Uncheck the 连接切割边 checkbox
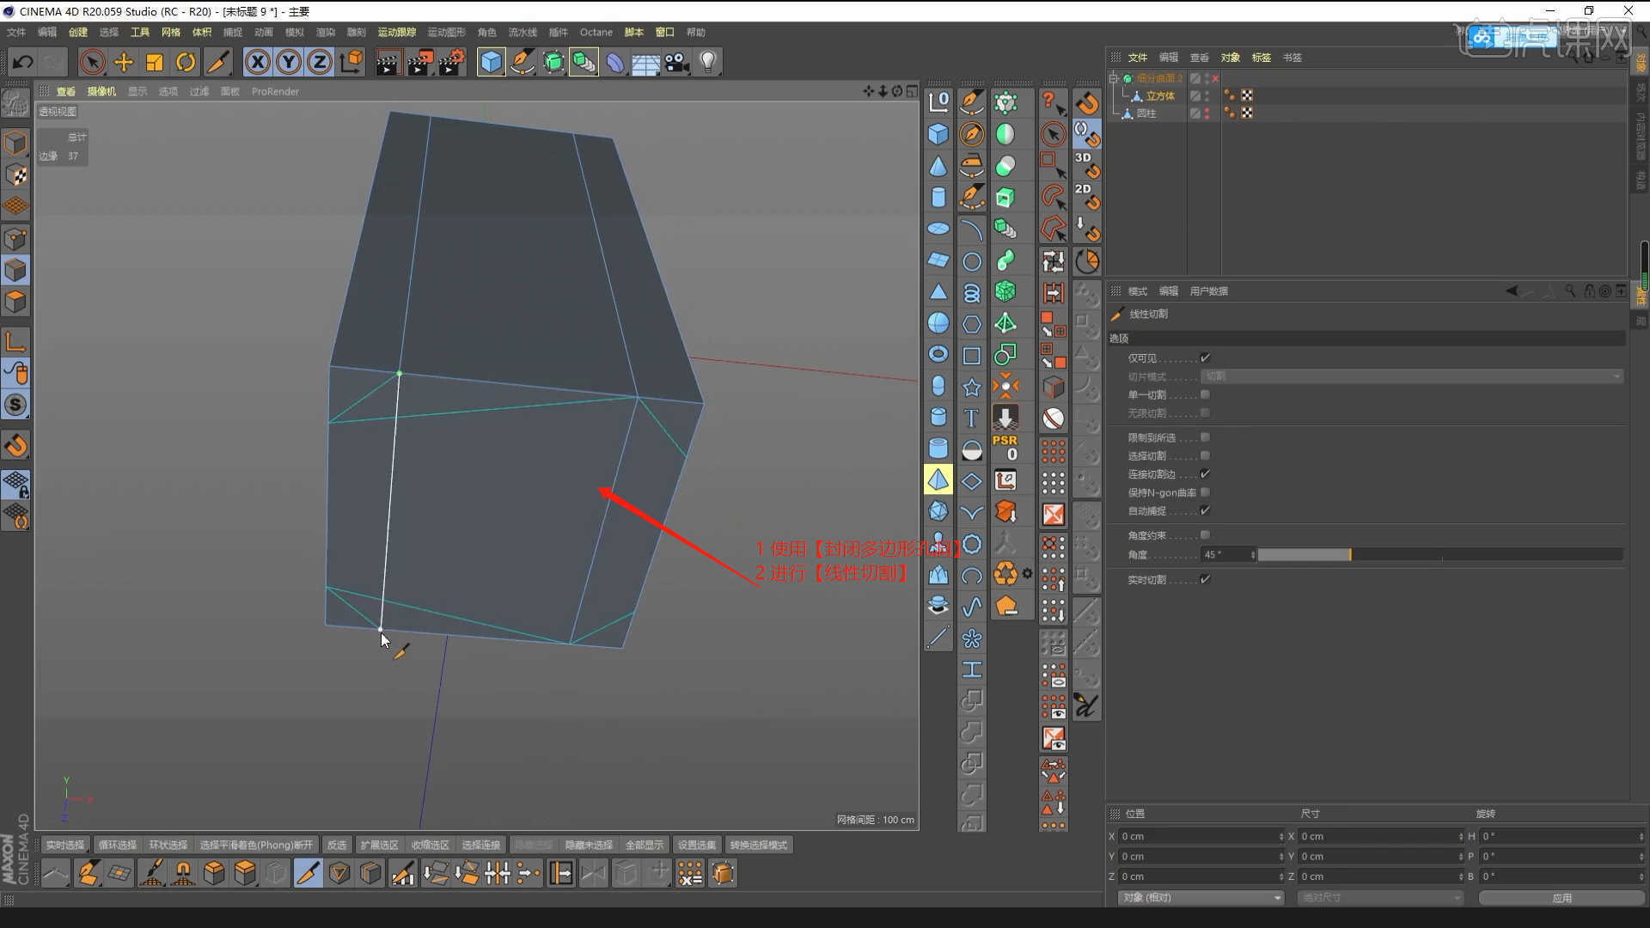 point(1205,473)
